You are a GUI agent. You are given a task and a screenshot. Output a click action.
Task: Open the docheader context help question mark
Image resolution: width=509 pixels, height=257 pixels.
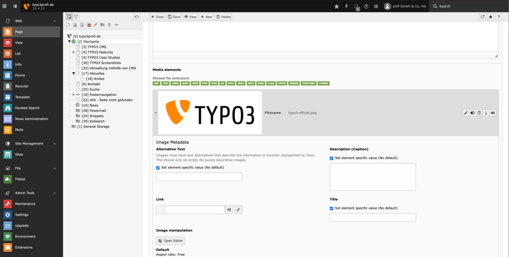pos(499,17)
